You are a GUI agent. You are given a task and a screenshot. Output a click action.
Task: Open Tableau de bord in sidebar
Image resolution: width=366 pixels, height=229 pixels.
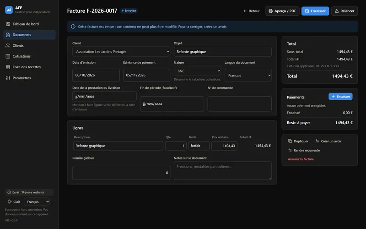point(29,24)
